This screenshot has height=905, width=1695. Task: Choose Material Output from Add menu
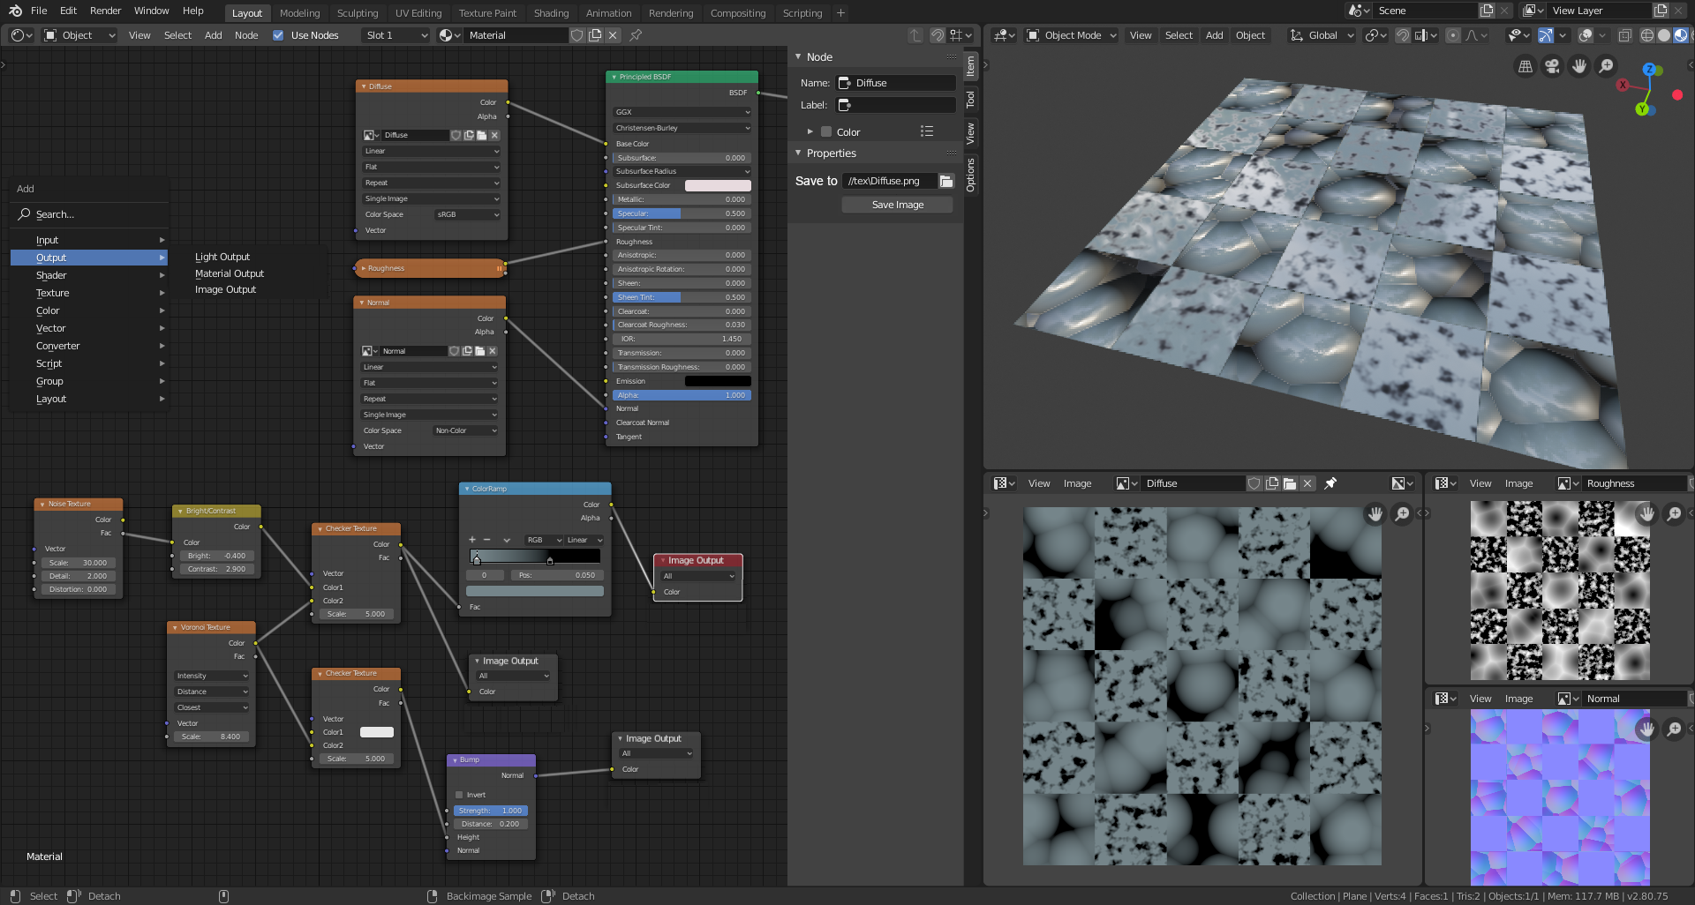coord(230,273)
